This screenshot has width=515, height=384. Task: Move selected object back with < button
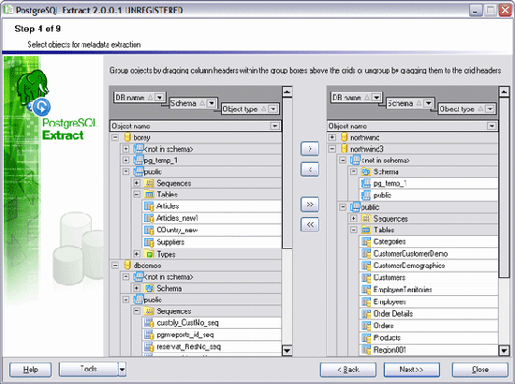tap(310, 170)
